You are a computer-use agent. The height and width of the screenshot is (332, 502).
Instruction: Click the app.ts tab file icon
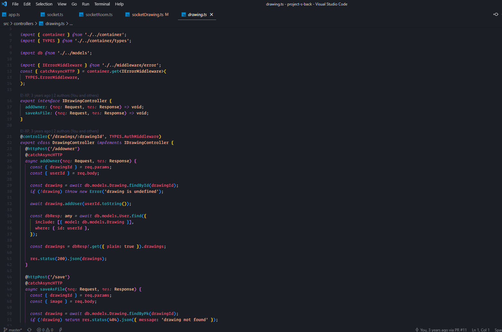coord(4,14)
